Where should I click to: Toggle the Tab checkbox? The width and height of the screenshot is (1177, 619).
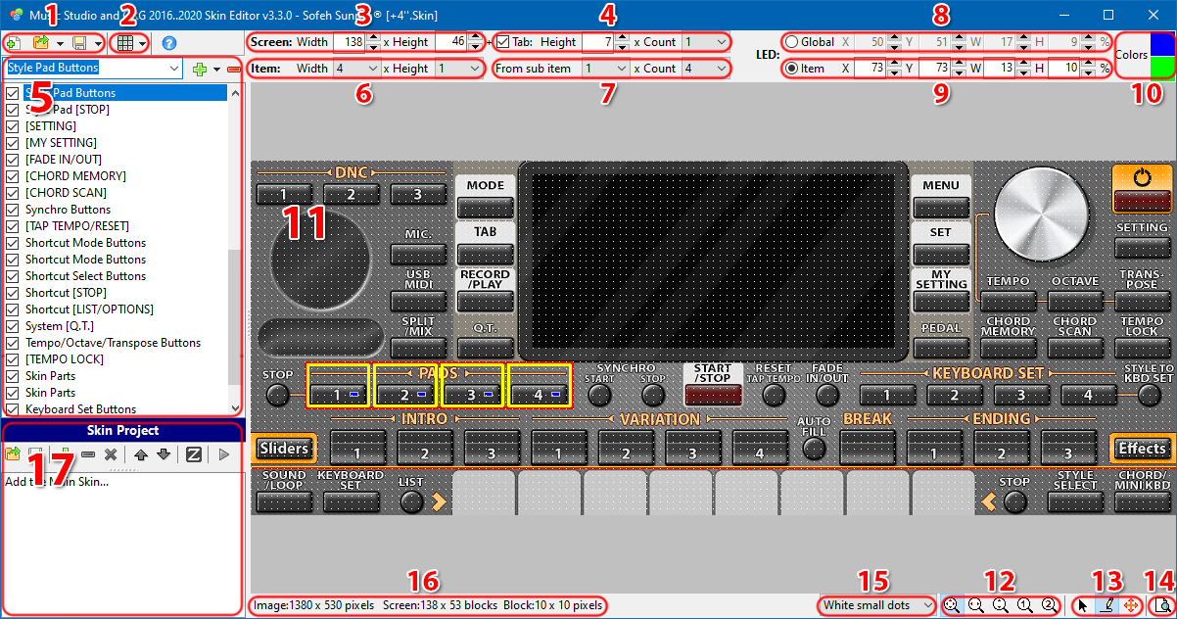(x=503, y=42)
